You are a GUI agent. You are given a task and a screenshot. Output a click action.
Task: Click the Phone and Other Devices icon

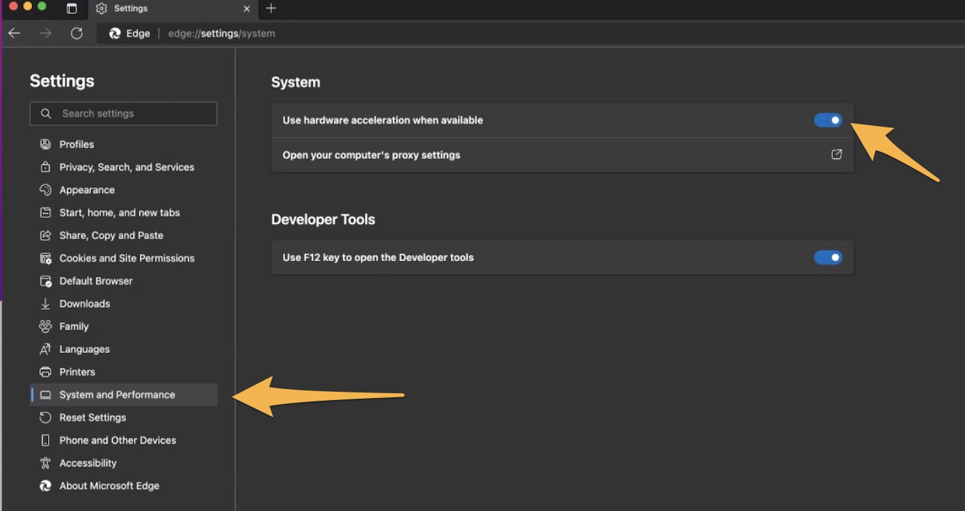pos(46,440)
